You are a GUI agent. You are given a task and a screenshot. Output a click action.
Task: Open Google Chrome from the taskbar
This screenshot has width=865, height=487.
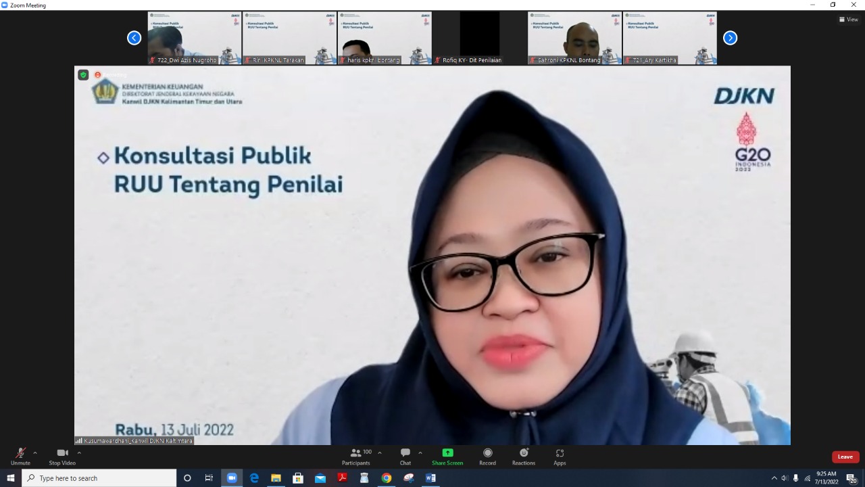point(386,478)
